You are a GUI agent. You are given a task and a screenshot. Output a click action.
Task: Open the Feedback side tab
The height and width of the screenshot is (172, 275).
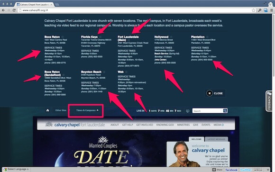(x=269, y=101)
